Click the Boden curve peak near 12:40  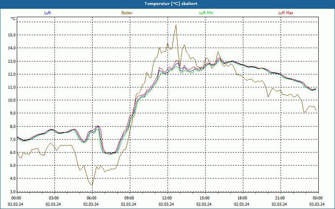176,25
